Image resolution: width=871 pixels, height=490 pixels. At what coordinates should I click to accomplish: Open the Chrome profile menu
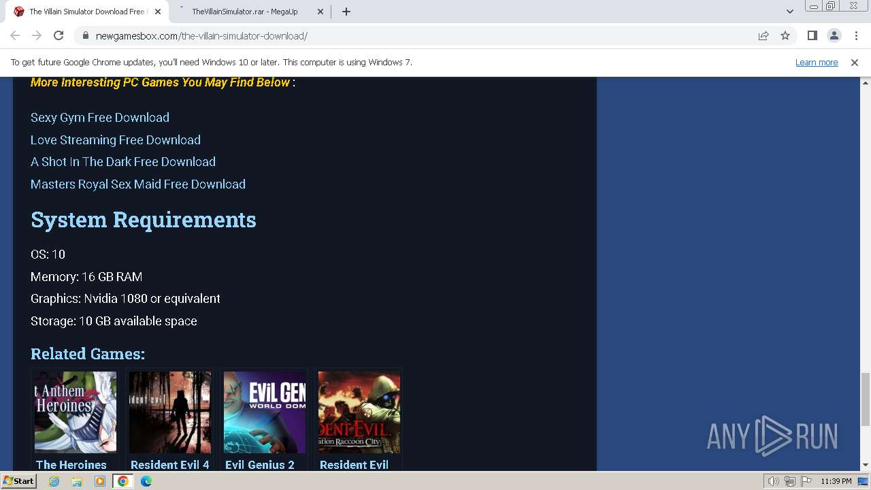834,35
